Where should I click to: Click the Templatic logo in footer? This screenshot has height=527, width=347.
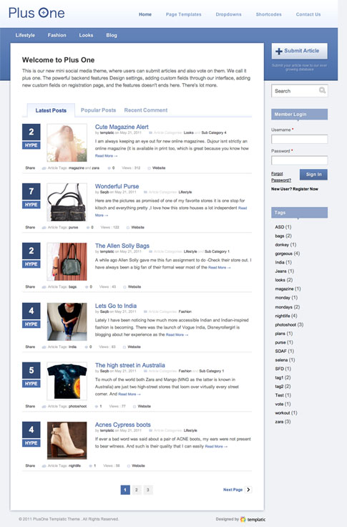[x=253, y=519]
